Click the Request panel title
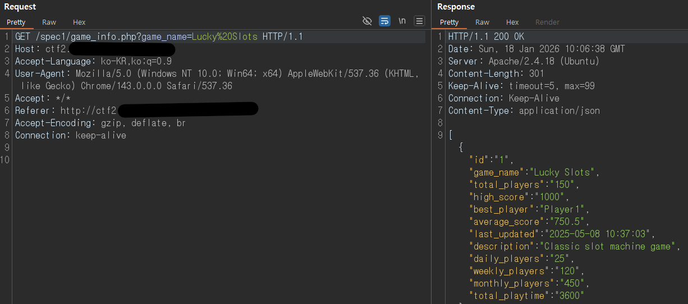688x304 pixels. click(x=20, y=7)
